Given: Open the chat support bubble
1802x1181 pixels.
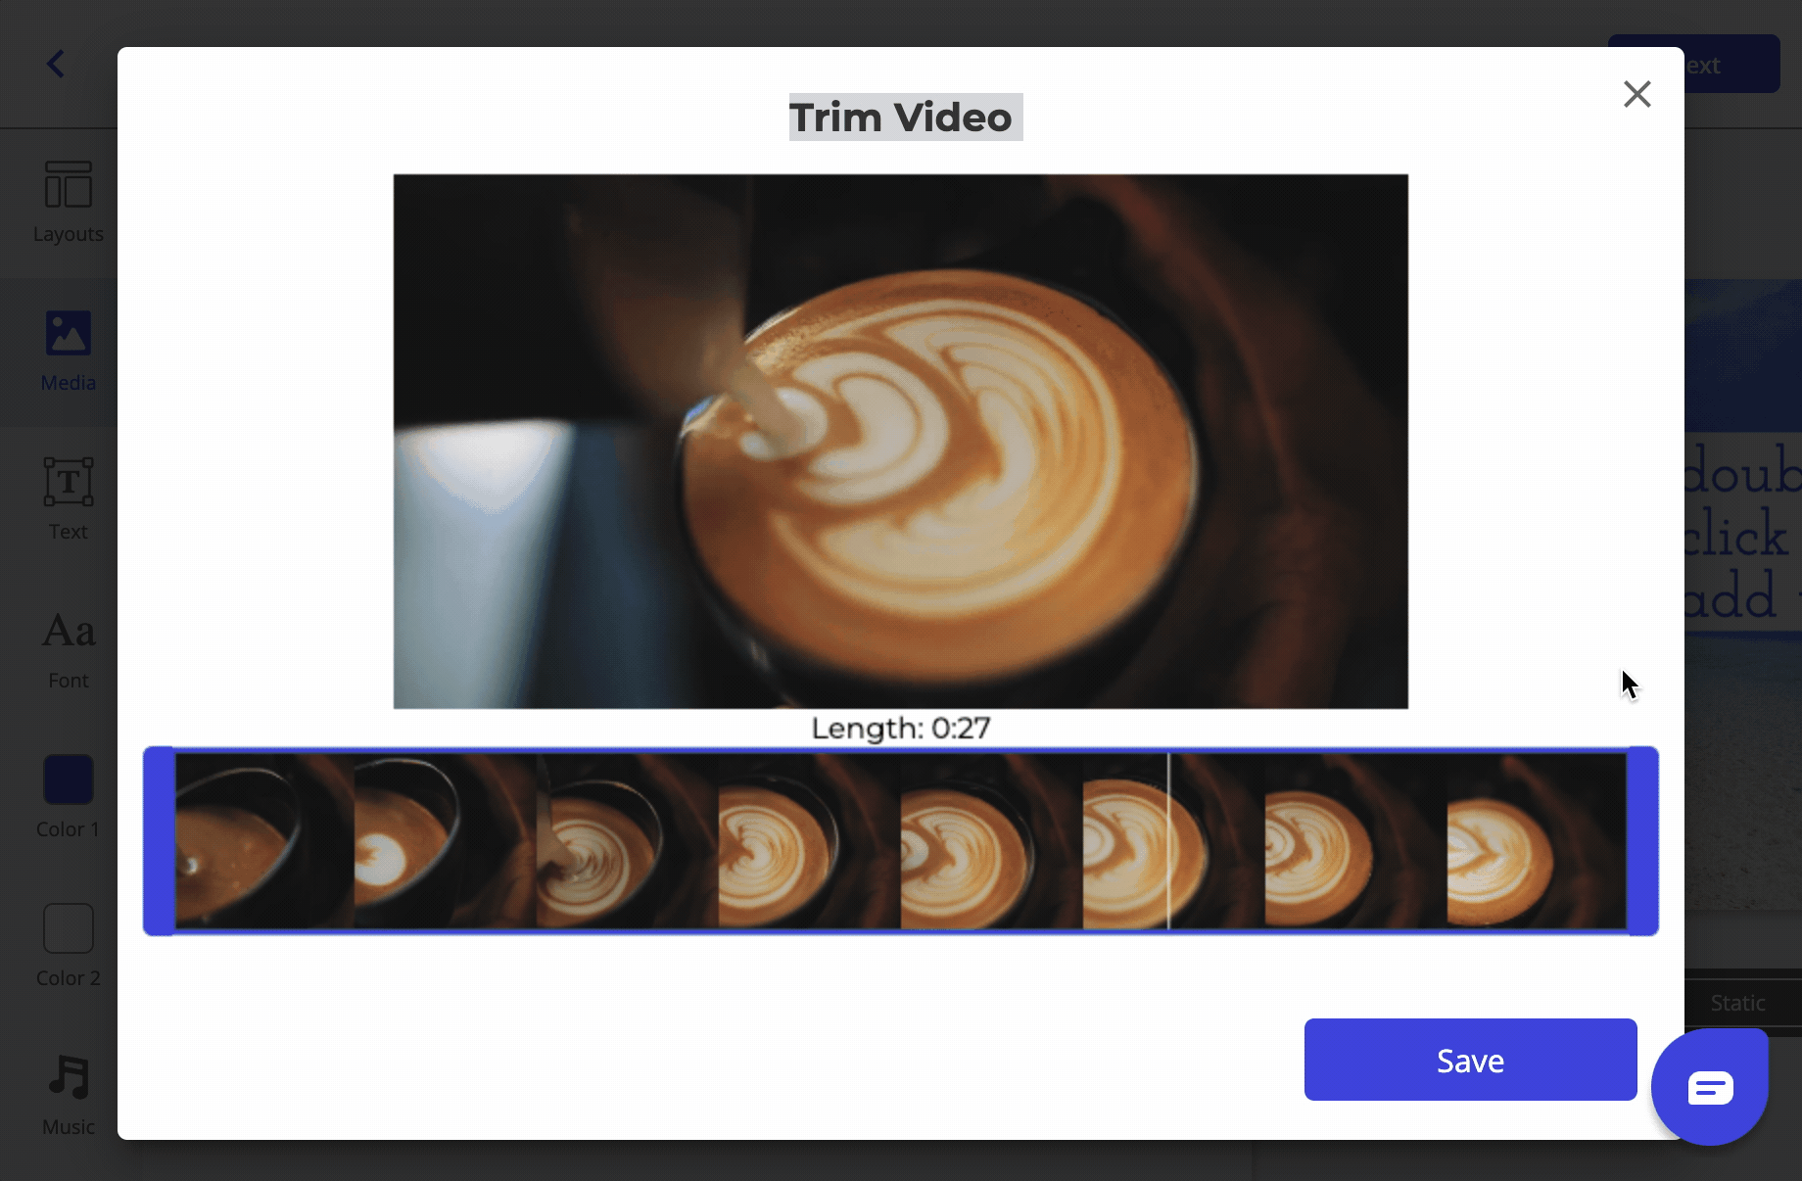Looking at the screenshot, I should coord(1709,1087).
